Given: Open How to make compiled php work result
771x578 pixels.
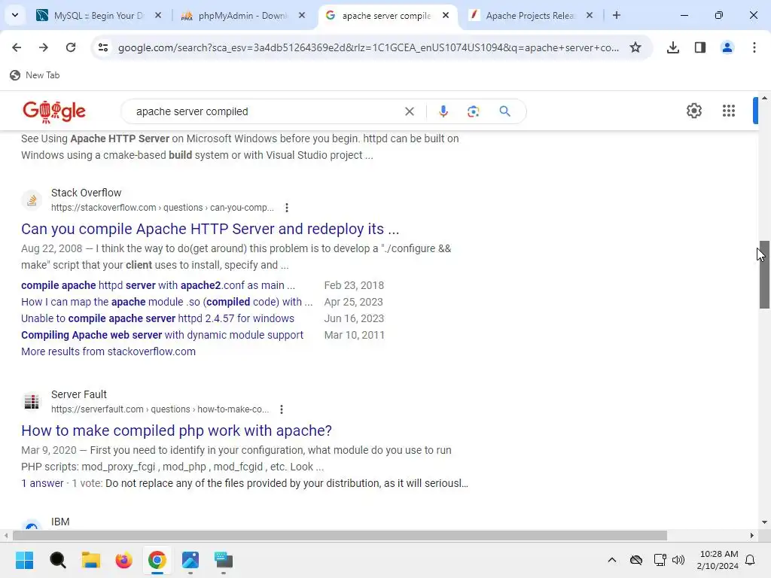Looking at the screenshot, I should coord(176,430).
